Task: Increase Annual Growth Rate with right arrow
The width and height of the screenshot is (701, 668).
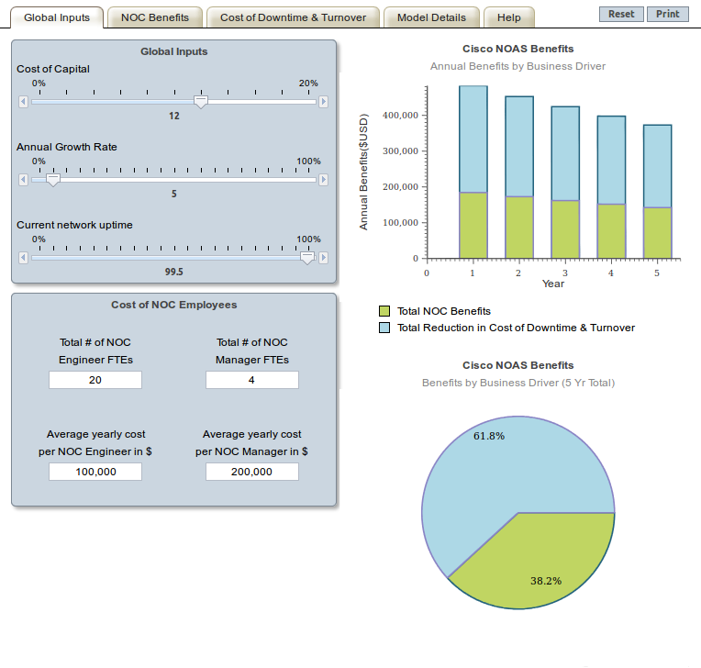Action: coord(323,180)
